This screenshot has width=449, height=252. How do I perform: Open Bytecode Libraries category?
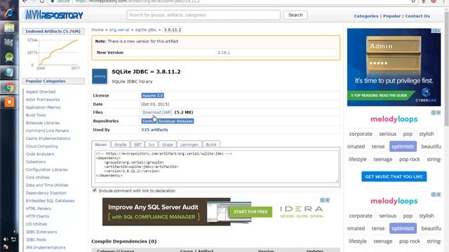pyautogui.click(x=43, y=123)
